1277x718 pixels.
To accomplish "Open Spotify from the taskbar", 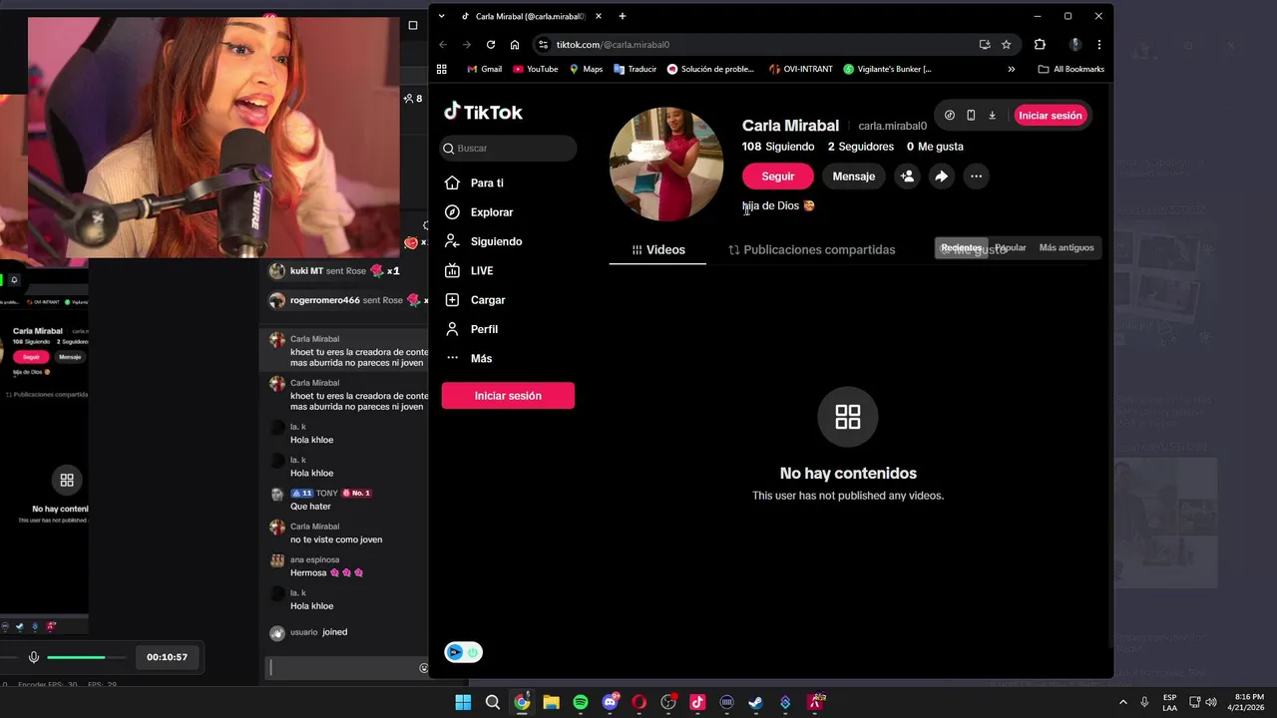I will tap(581, 702).
